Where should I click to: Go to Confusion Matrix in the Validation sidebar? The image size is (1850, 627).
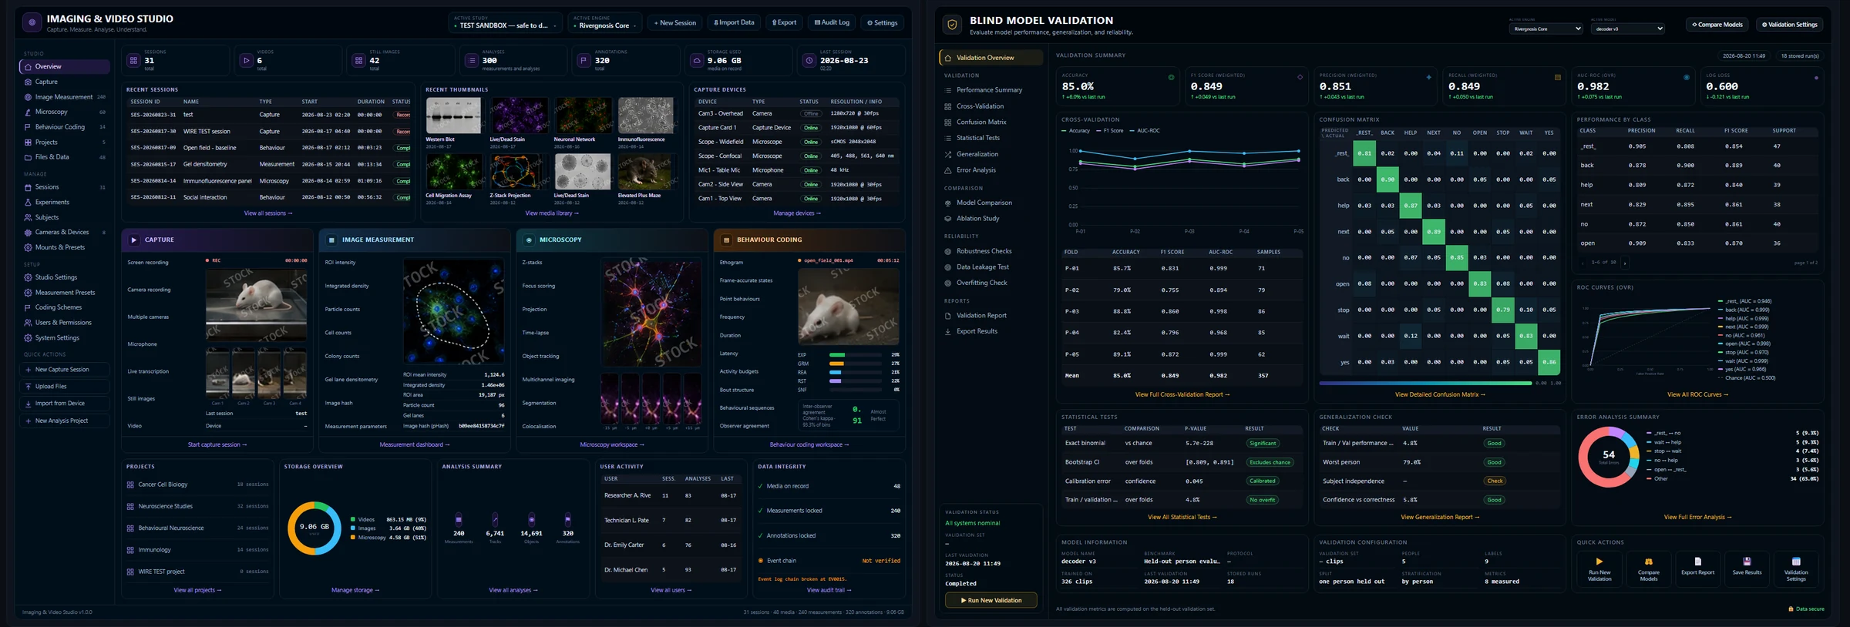click(x=991, y=122)
